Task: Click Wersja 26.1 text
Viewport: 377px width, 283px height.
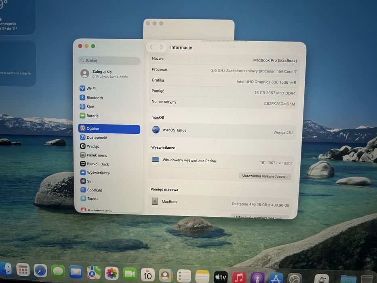Action: [x=284, y=133]
